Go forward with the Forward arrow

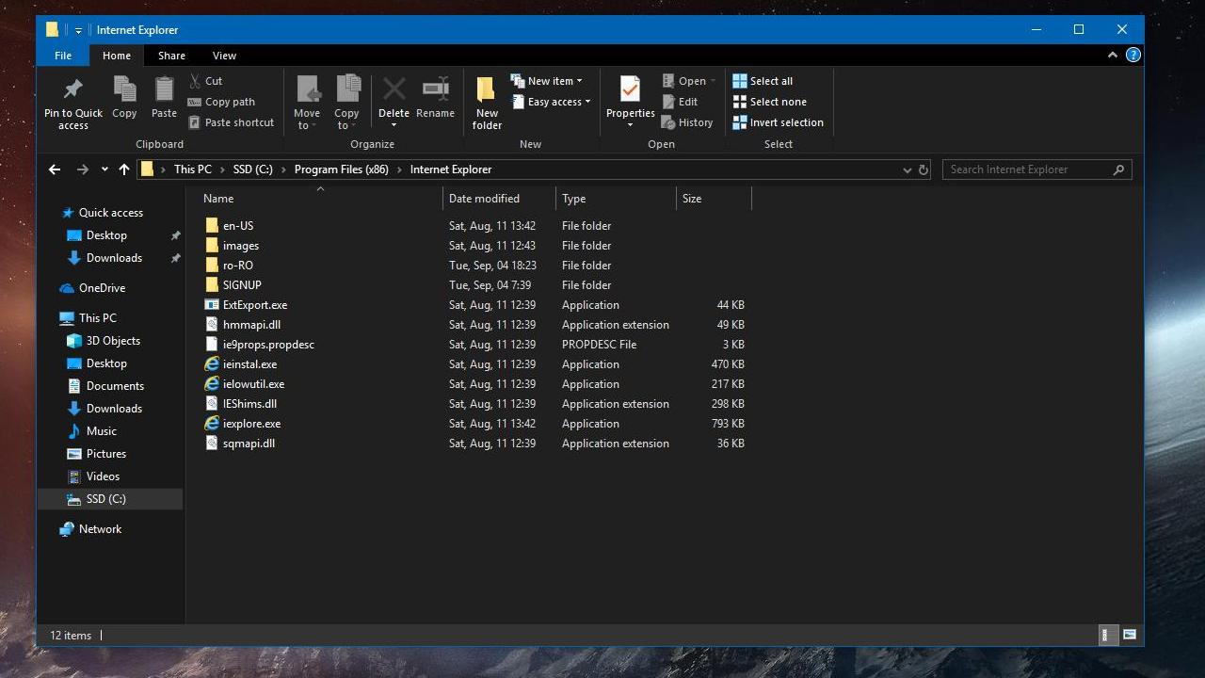83,169
